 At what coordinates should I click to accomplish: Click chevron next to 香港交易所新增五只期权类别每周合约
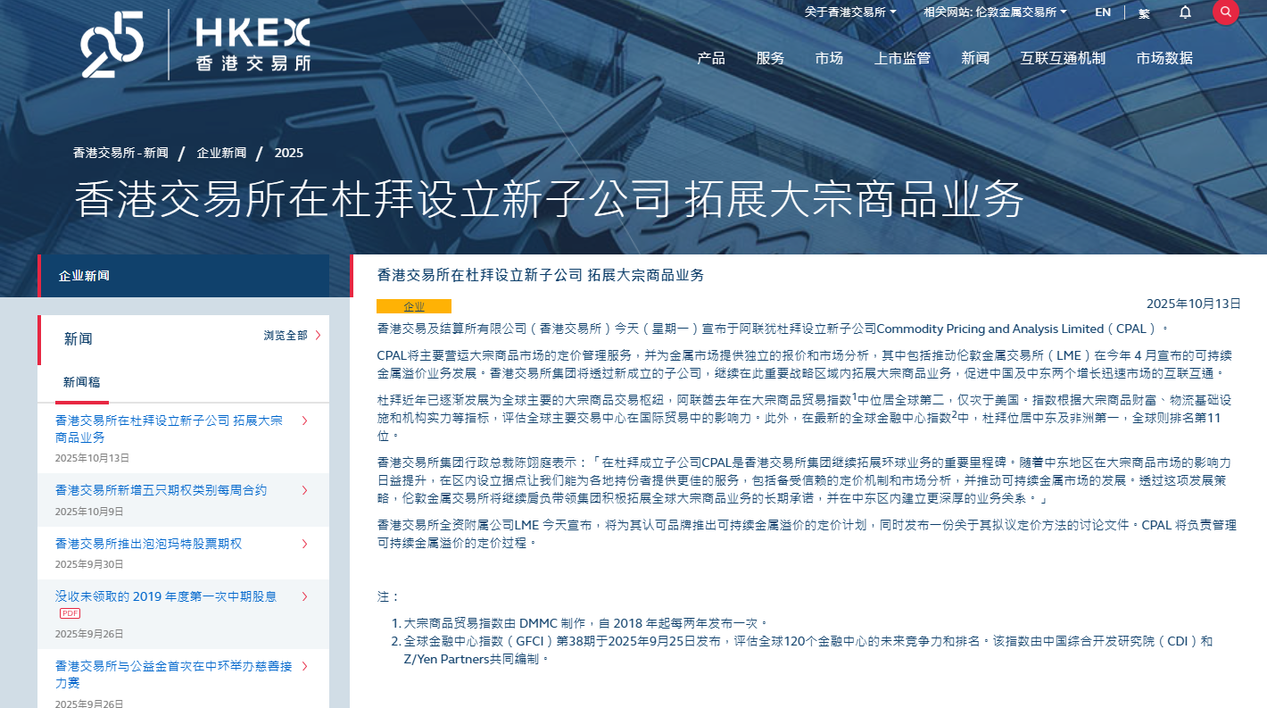(x=305, y=490)
